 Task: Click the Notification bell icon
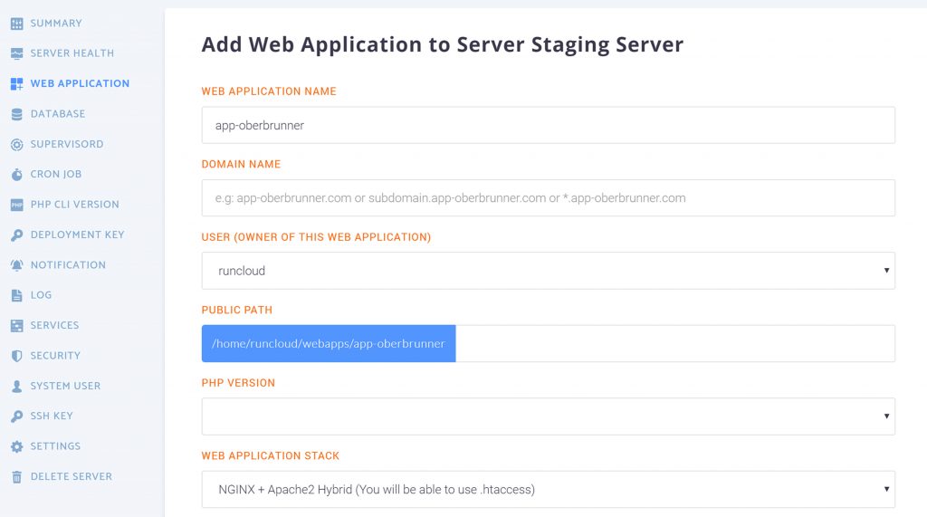click(16, 265)
